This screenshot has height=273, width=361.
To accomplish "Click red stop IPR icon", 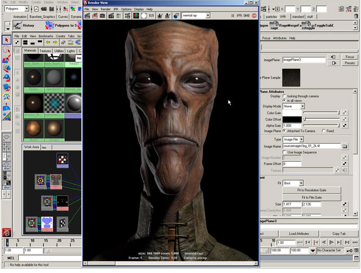I will (x=254, y=16).
